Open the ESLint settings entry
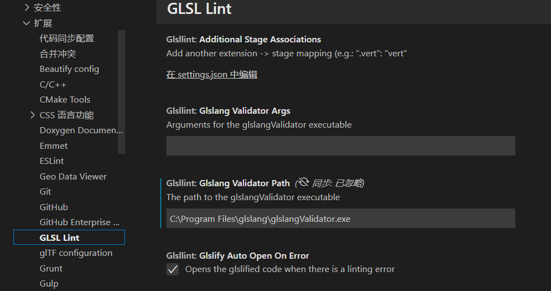 pyautogui.click(x=52, y=161)
